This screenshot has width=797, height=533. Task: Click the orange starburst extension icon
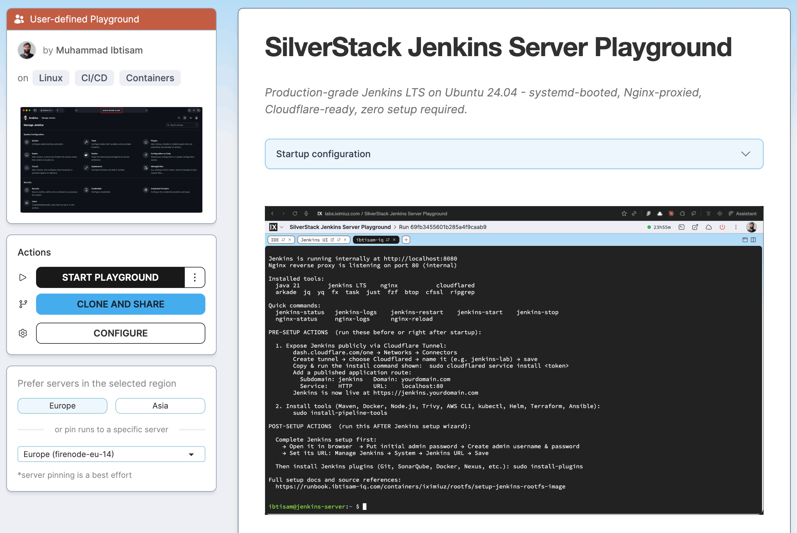click(x=671, y=213)
